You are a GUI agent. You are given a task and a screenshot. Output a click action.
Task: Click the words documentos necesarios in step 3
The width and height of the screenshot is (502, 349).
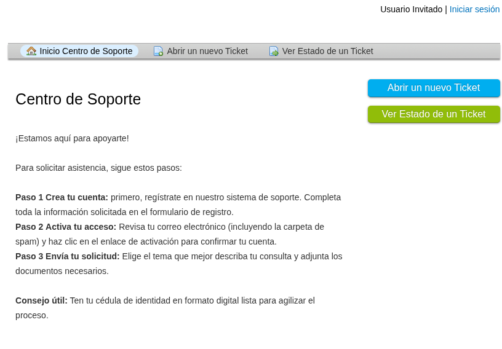62,271
